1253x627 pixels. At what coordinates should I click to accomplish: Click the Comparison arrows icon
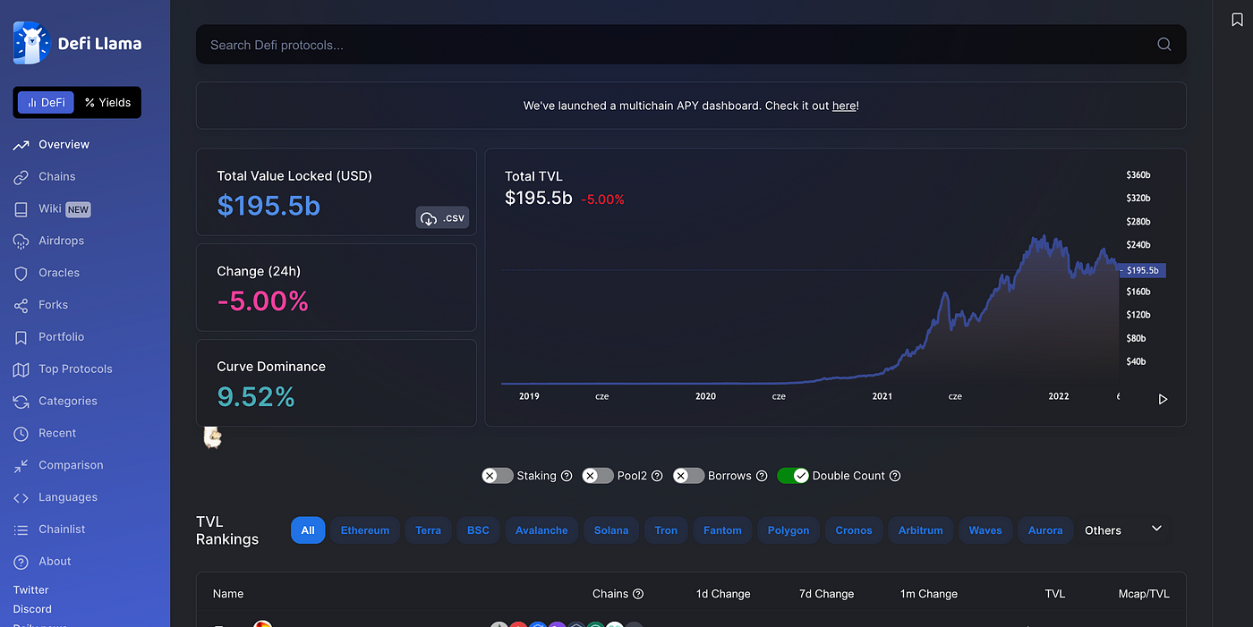click(21, 466)
